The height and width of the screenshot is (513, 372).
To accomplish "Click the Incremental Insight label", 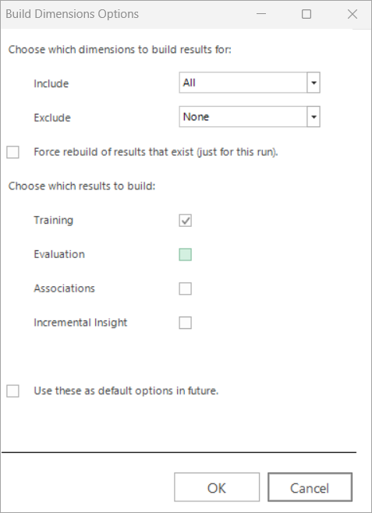I will [80, 323].
